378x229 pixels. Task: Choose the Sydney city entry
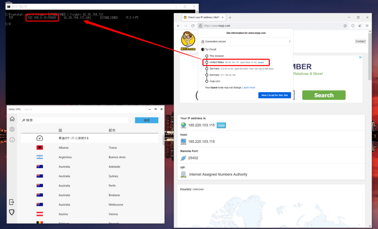tap(113, 176)
